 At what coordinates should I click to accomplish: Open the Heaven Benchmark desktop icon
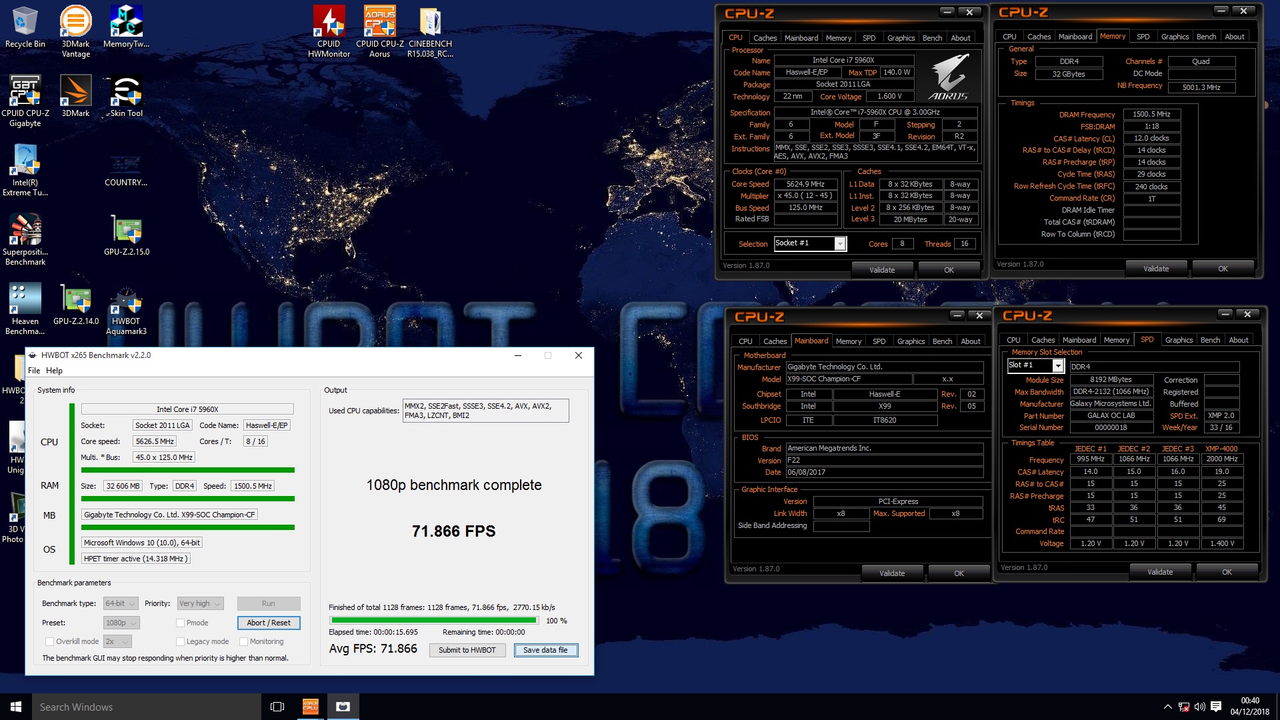(x=25, y=309)
